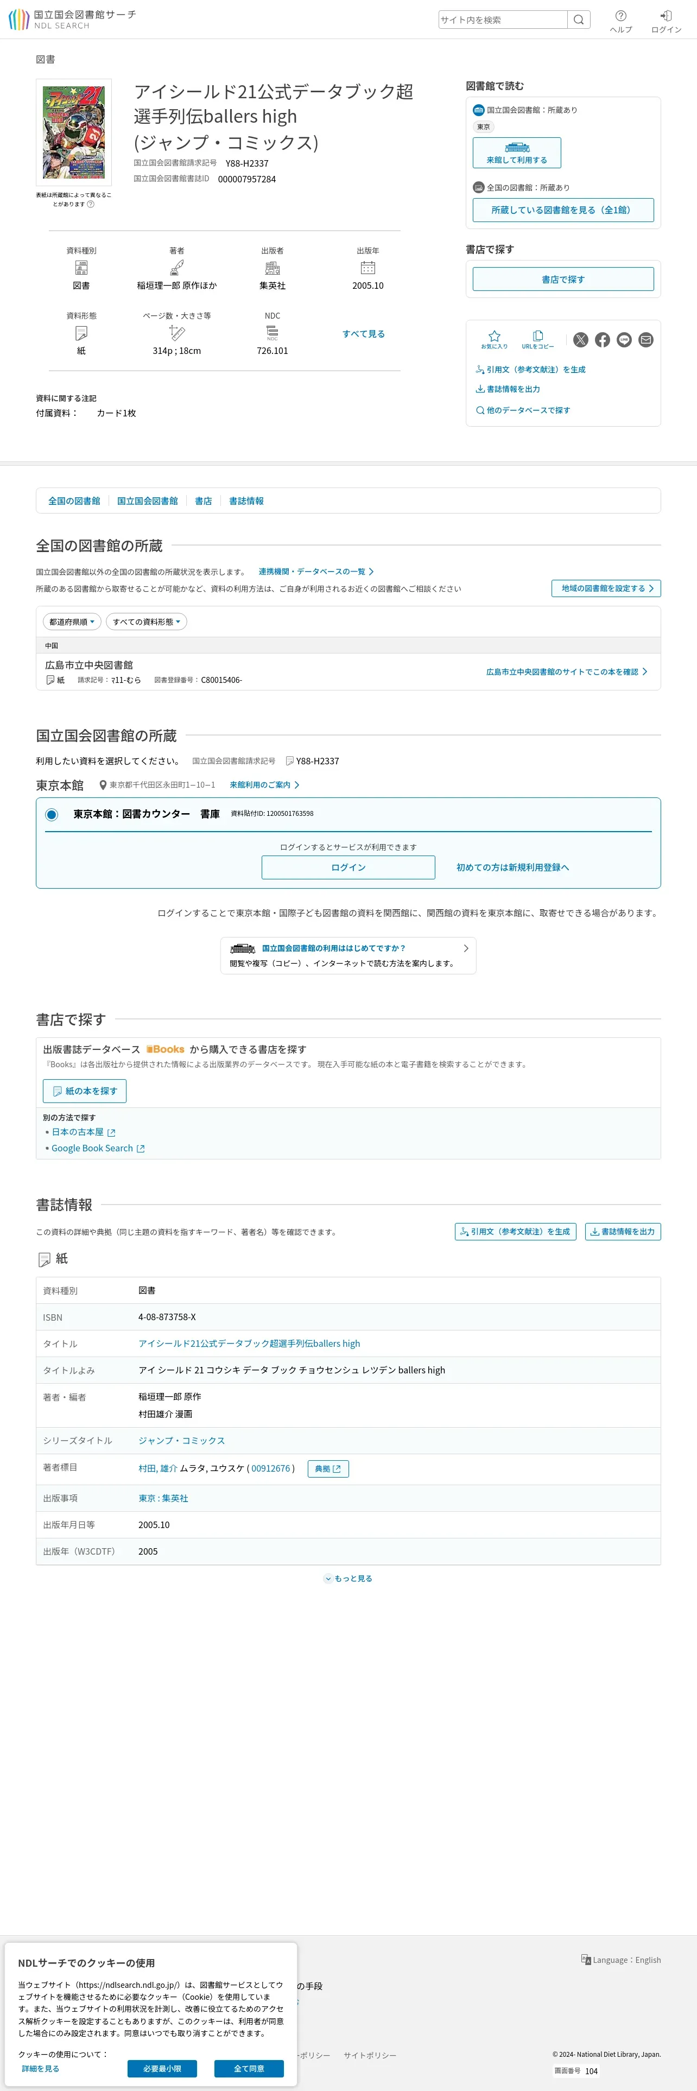Open 広島市立中央図書館のサイトでこの本を確認 link
Viewport: 697px width, 2091px height.
(567, 672)
